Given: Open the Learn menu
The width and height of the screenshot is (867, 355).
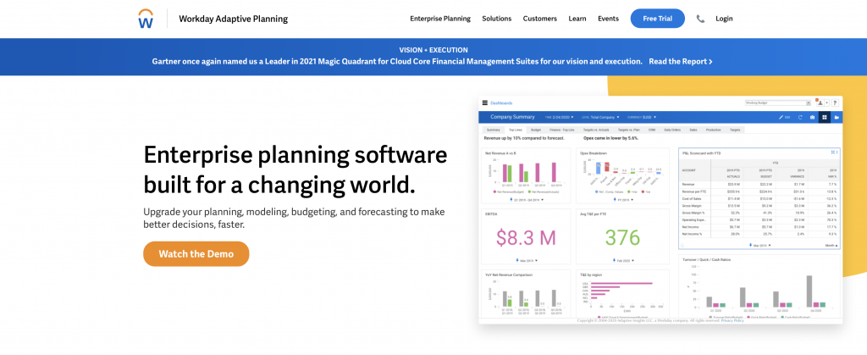Looking at the screenshot, I should (577, 19).
